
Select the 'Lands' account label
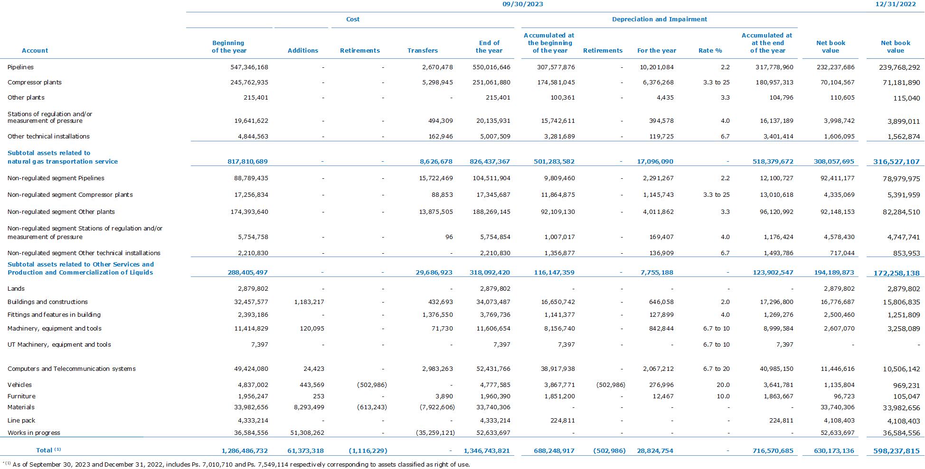[x=16, y=289]
